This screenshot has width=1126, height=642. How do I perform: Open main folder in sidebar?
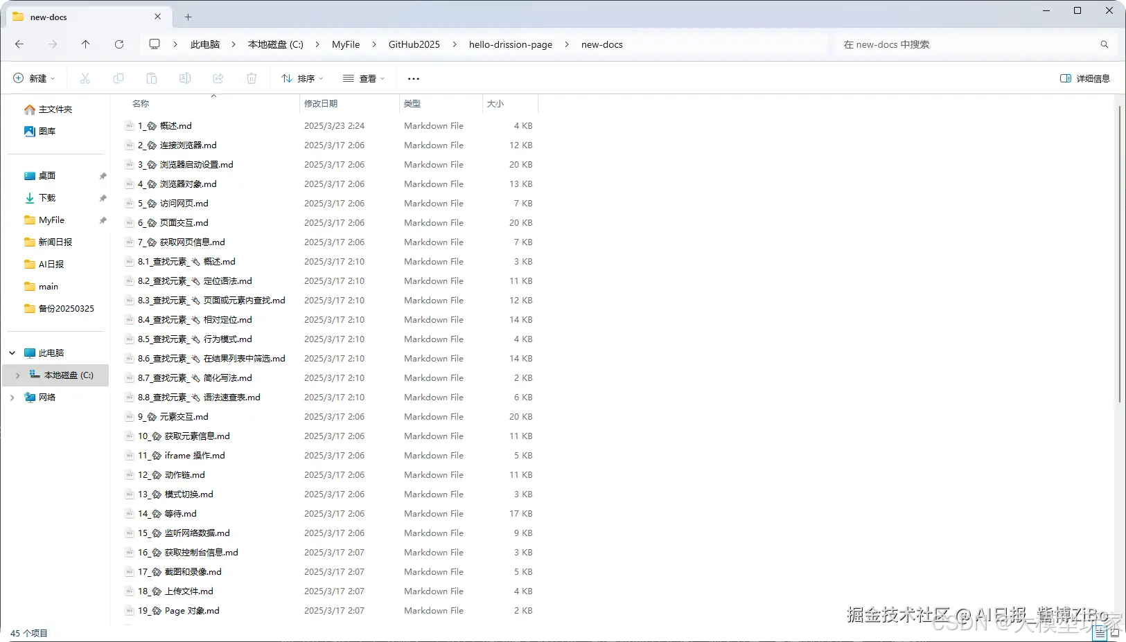41,287
